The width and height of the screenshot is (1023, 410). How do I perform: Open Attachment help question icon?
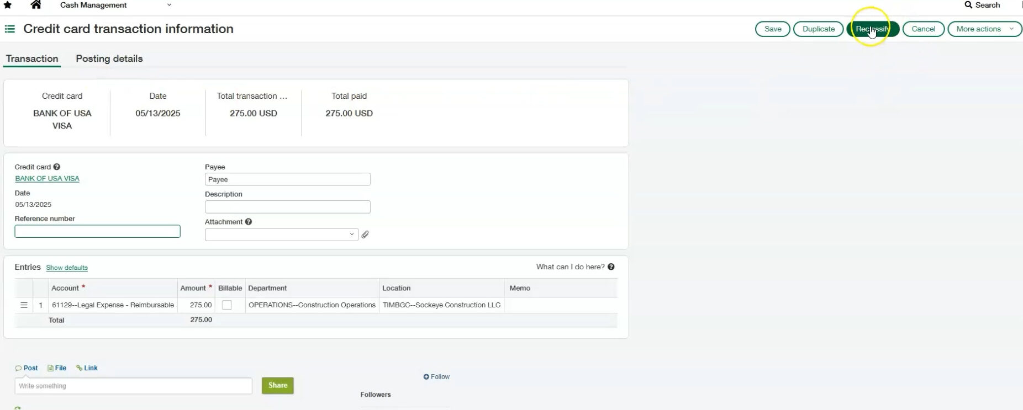(x=249, y=222)
